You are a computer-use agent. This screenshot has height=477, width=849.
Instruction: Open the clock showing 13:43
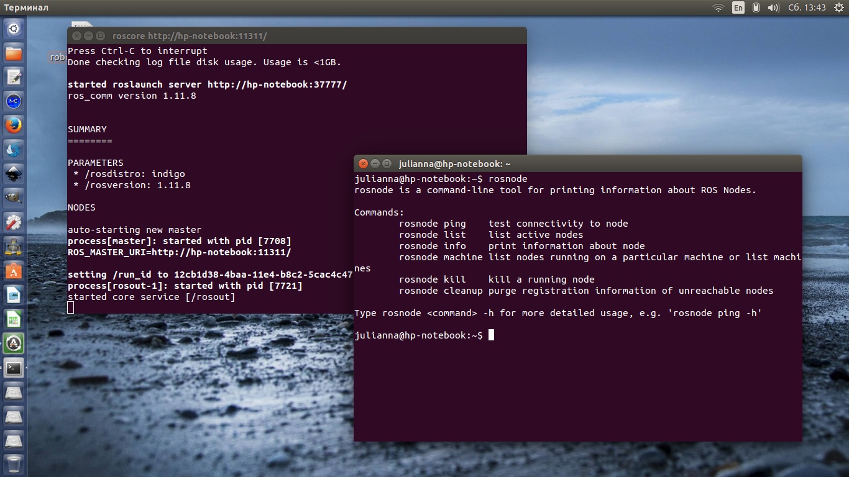click(x=807, y=7)
